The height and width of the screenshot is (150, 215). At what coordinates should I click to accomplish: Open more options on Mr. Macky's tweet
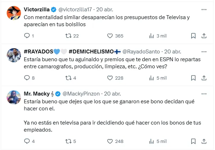pyautogui.click(x=204, y=93)
